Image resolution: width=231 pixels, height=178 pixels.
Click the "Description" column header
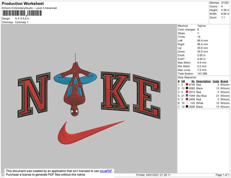click(x=203, y=81)
